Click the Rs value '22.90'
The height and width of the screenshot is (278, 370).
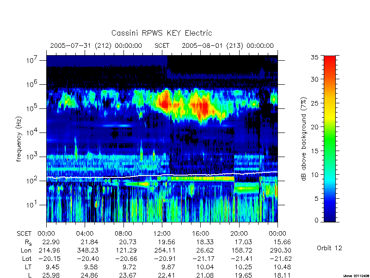[x=51, y=242]
